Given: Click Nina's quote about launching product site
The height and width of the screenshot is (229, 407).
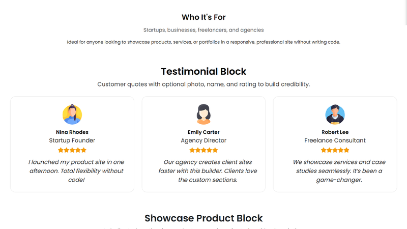Looking at the screenshot, I should 76,171.
